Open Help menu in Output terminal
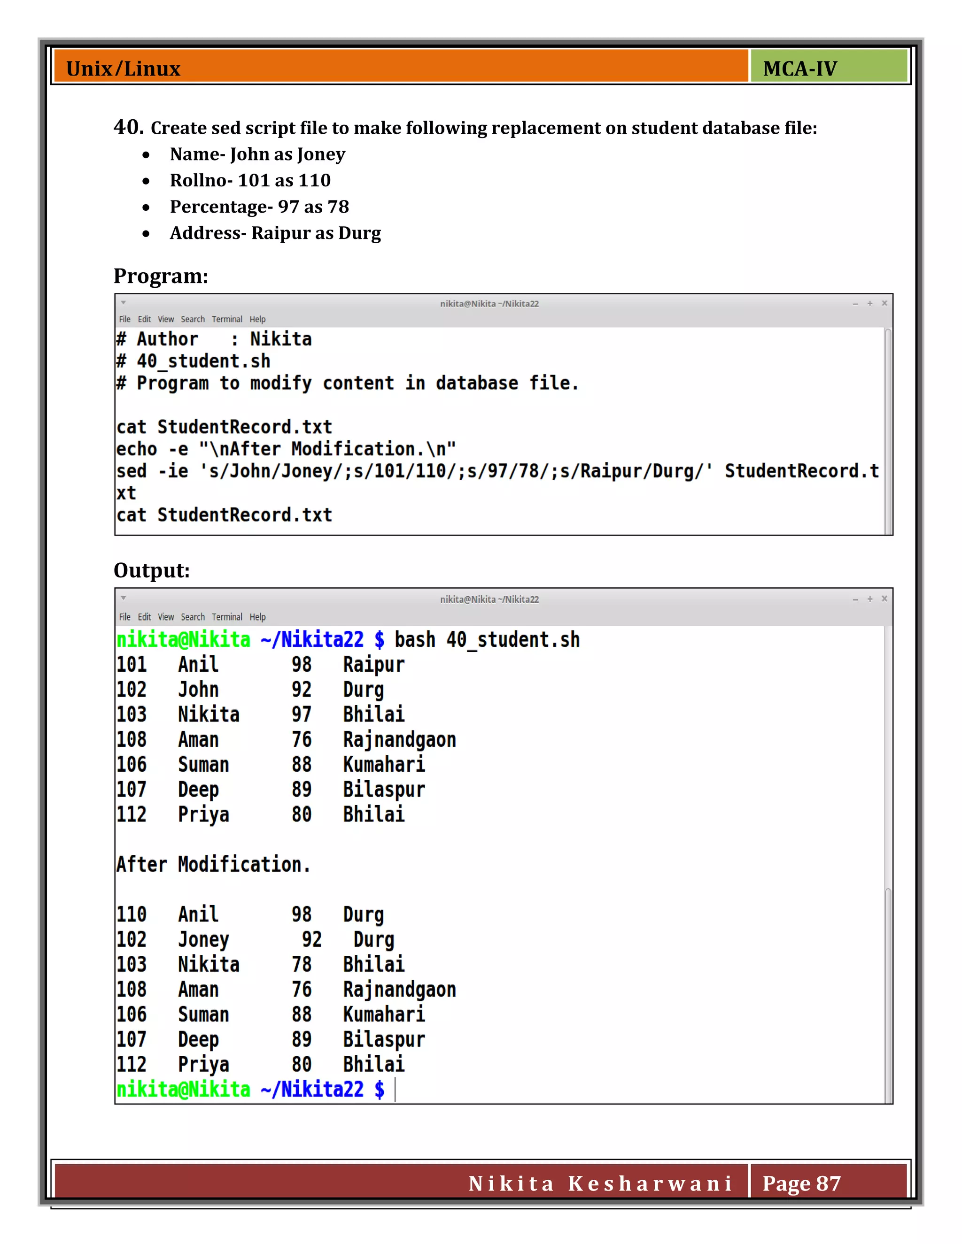 coord(257,617)
